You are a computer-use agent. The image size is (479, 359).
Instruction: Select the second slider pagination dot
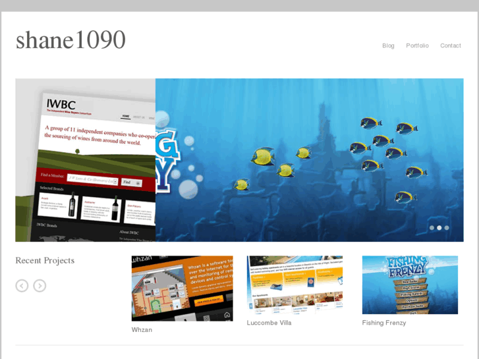click(x=439, y=228)
